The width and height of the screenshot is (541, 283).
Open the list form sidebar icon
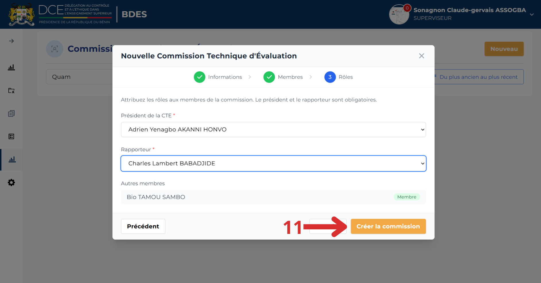pos(11,137)
